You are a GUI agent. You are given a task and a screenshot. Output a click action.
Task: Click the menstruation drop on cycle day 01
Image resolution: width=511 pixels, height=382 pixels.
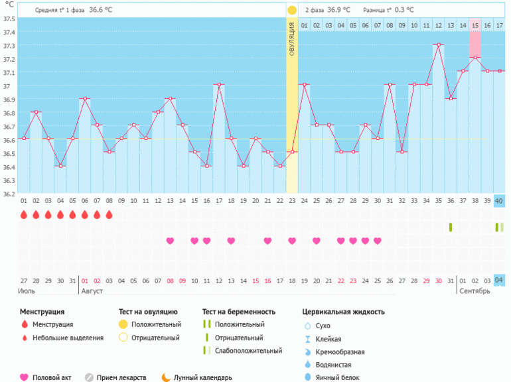24,215
